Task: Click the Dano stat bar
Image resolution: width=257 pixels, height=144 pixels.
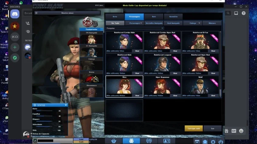Action: tap(44, 111)
